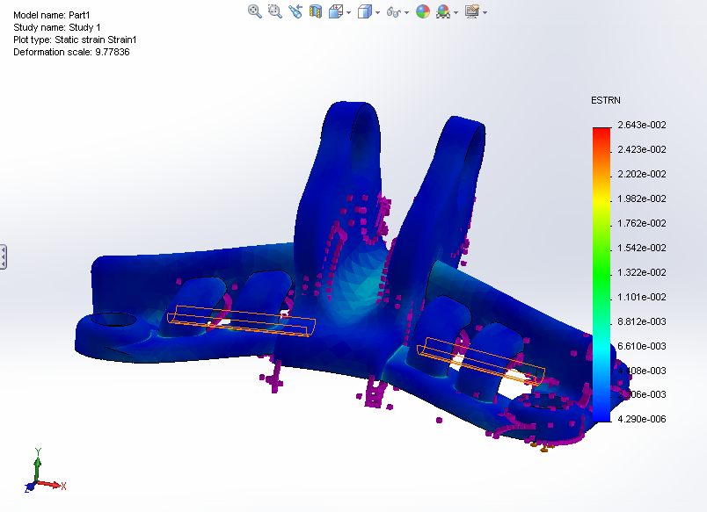Expand the collapsed left panel flyout arrow
The width and height of the screenshot is (707, 512).
(5, 256)
